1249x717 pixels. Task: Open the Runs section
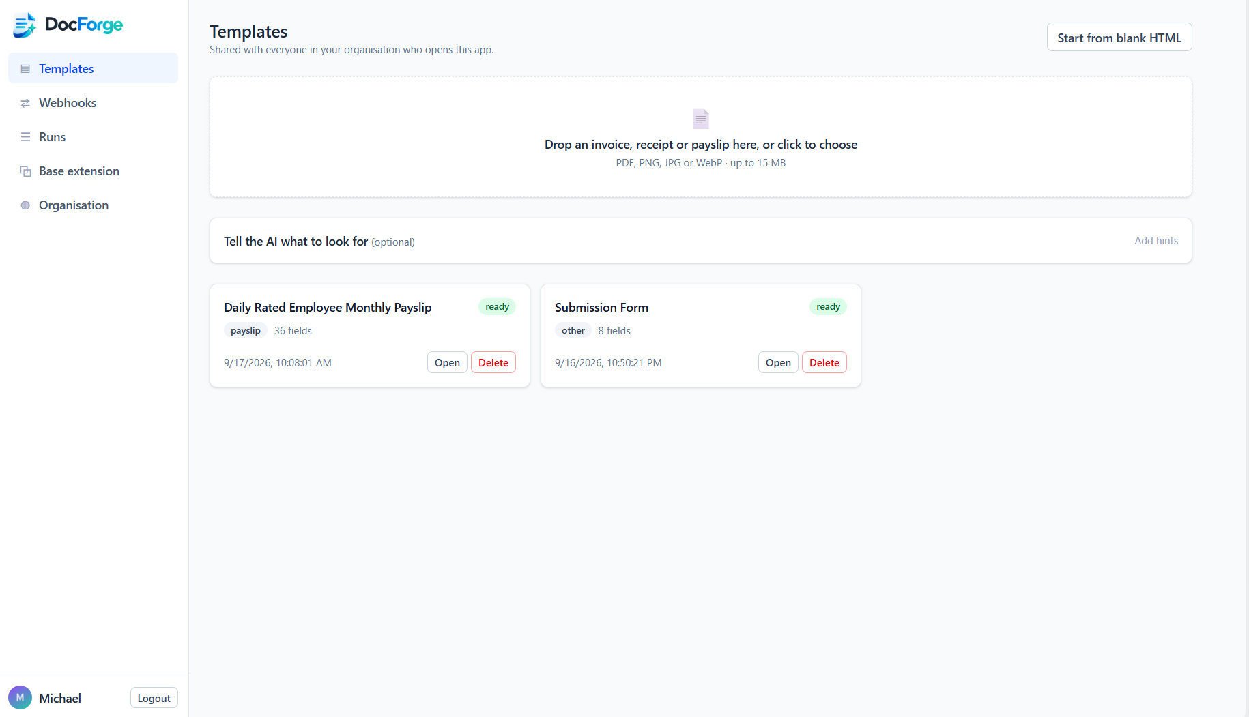(93, 136)
